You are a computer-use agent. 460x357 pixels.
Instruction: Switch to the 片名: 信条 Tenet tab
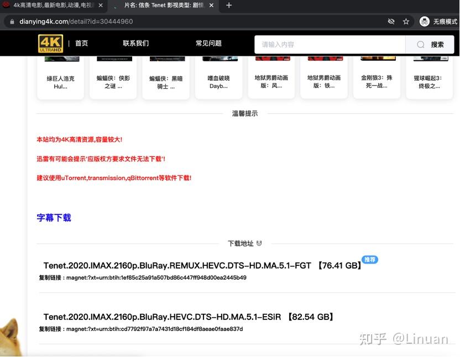tap(164, 6)
